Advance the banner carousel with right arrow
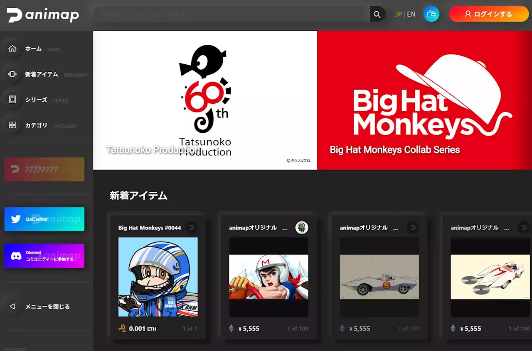This screenshot has height=351, width=532. [x=527, y=100]
